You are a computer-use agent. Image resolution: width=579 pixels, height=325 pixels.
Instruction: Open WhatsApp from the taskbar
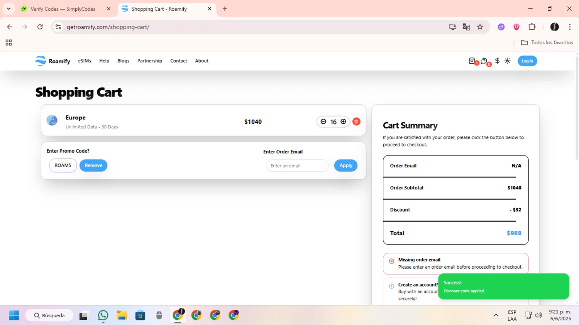click(x=103, y=315)
